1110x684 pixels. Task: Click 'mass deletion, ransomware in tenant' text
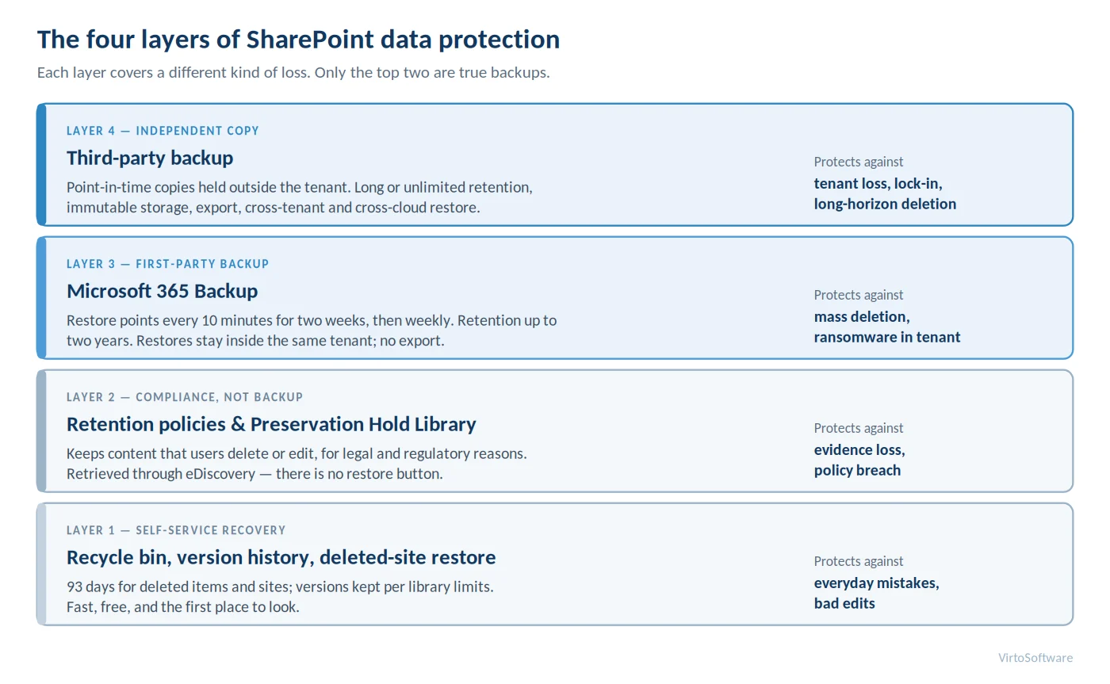(x=887, y=327)
